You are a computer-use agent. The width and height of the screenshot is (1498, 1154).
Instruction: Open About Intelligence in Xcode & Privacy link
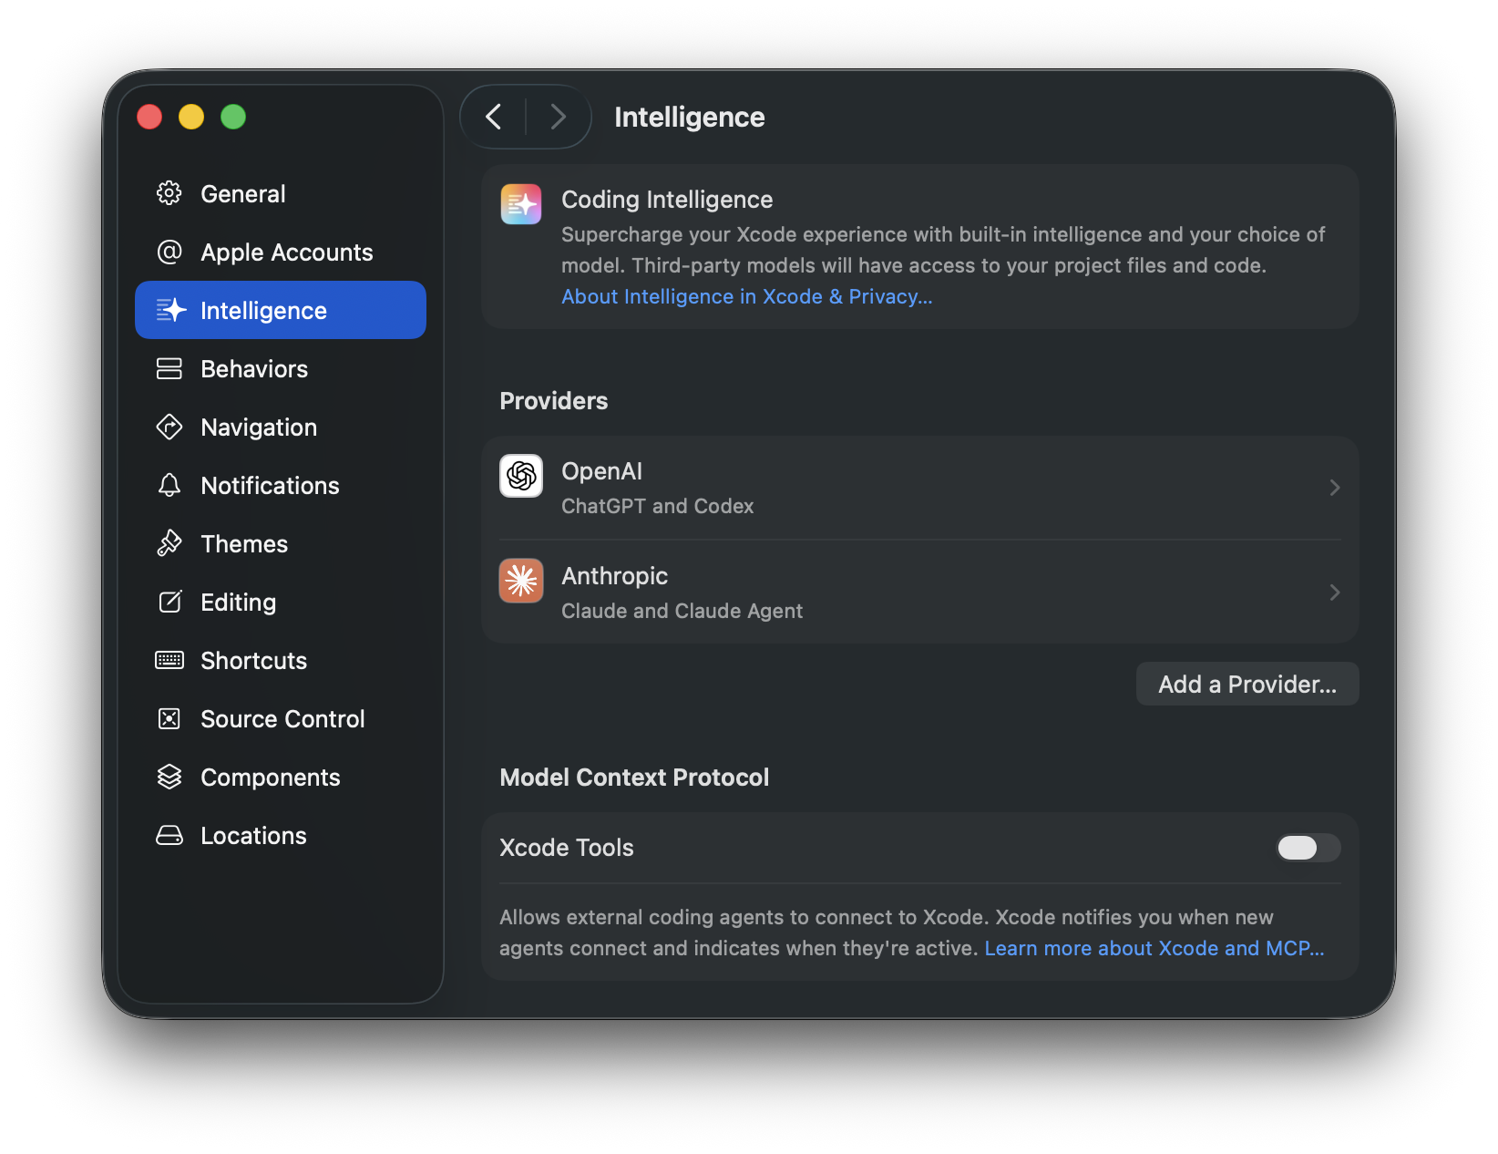[x=746, y=296]
